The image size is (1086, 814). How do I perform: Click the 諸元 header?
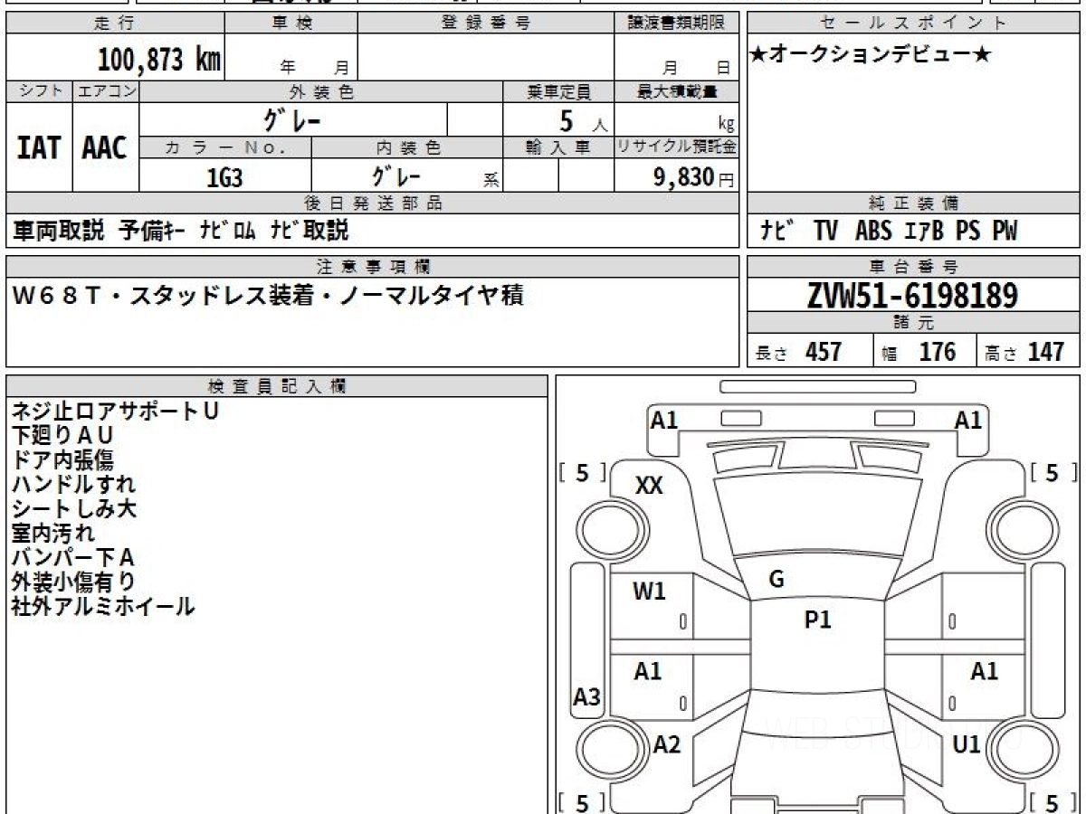click(x=913, y=323)
